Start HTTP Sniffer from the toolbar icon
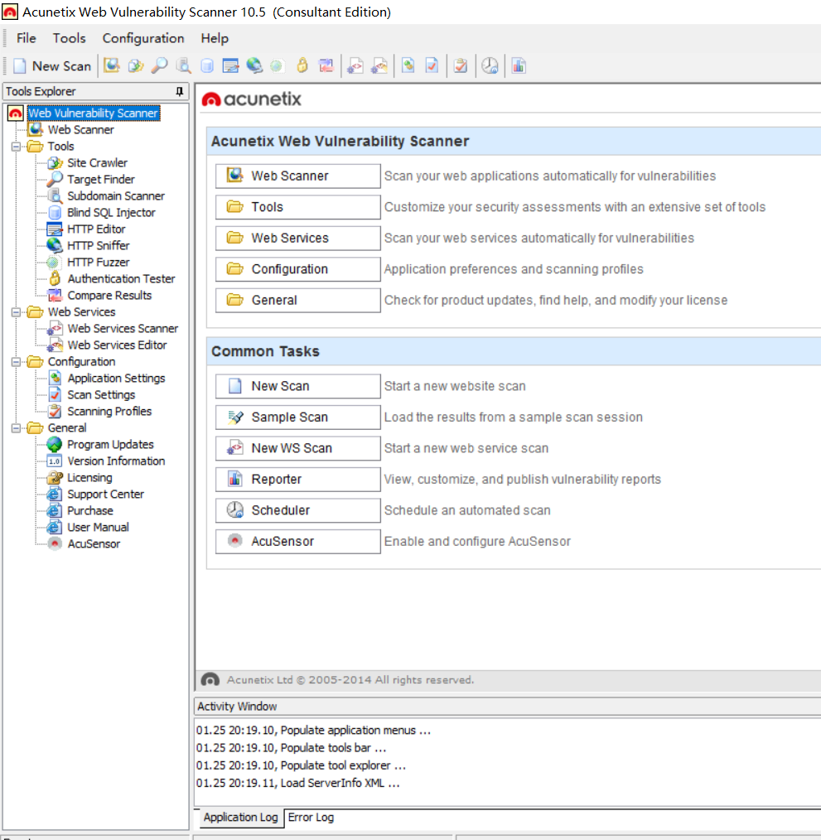Viewport: 821px width, 840px height. point(254,66)
